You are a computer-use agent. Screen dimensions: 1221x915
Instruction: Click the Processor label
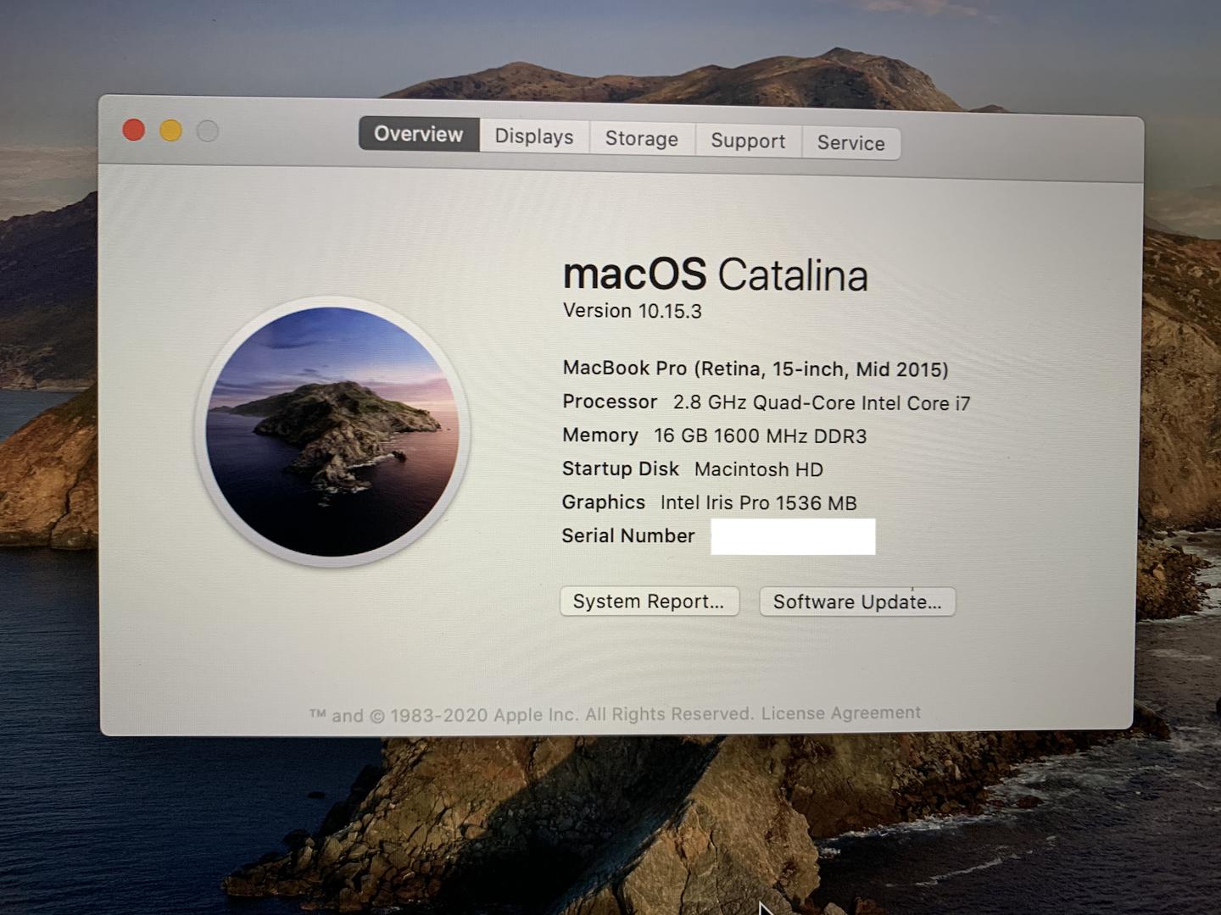pos(610,402)
